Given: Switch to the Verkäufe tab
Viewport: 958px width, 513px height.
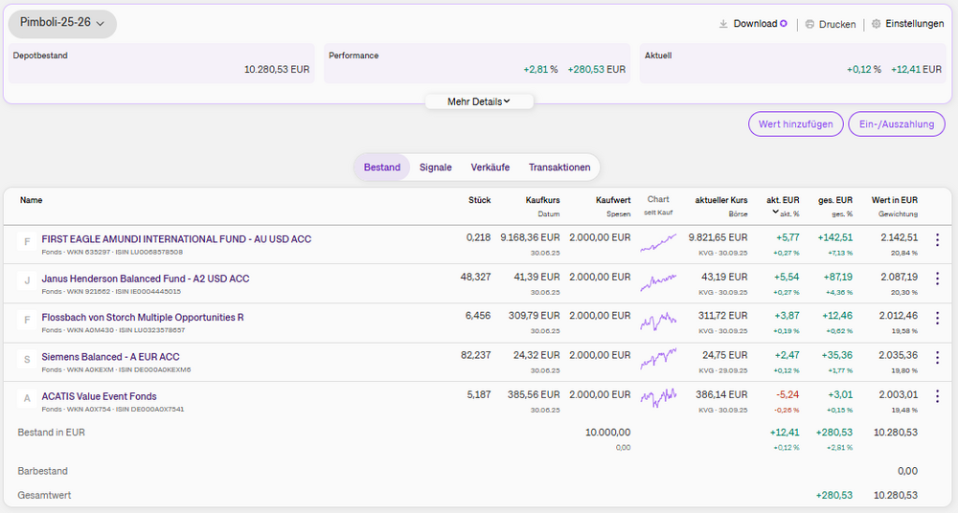Looking at the screenshot, I should point(490,167).
